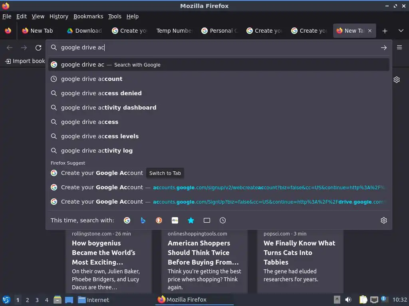Click the 10:32 taskbar clock
This screenshot has width=409, height=306.
click(x=399, y=300)
